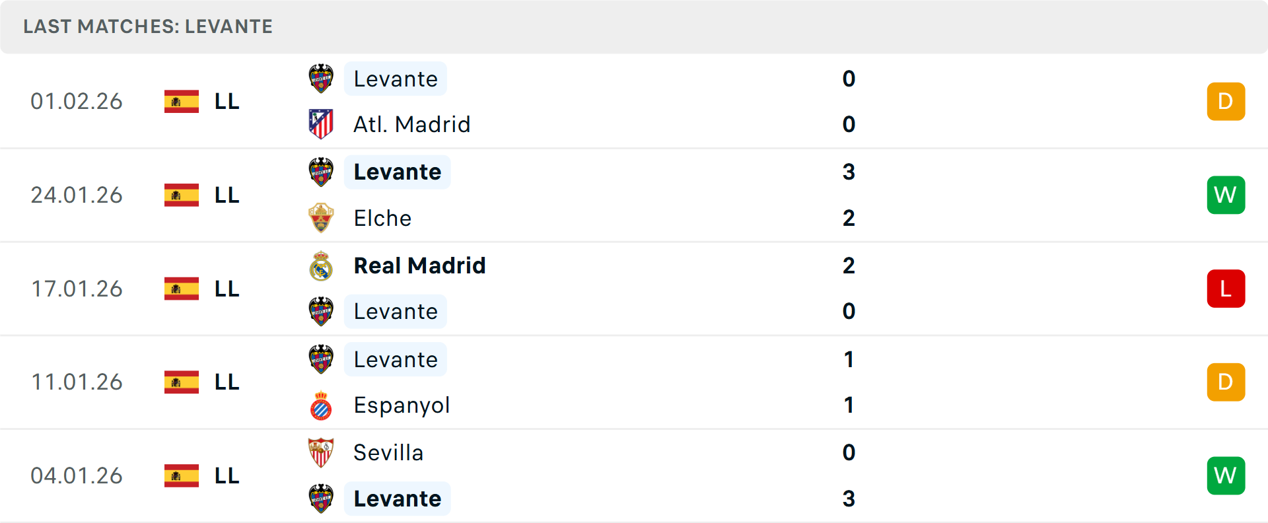Click the W badge for Elche match
This screenshot has width=1268, height=523.
tap(1226, 195)
